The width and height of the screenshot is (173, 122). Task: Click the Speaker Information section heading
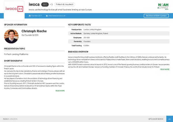(x=16, y=25)
